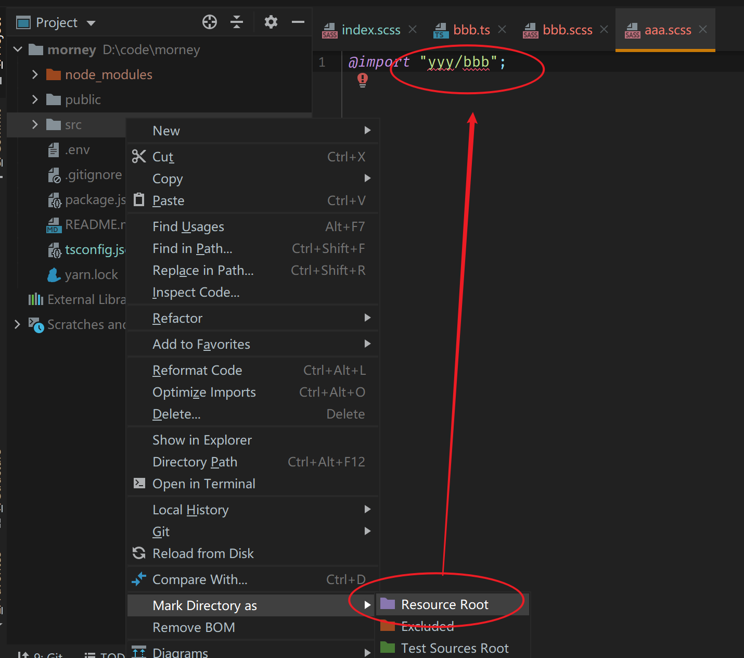
Task: Open Local History submenu
Action: (x=253, y=510)
